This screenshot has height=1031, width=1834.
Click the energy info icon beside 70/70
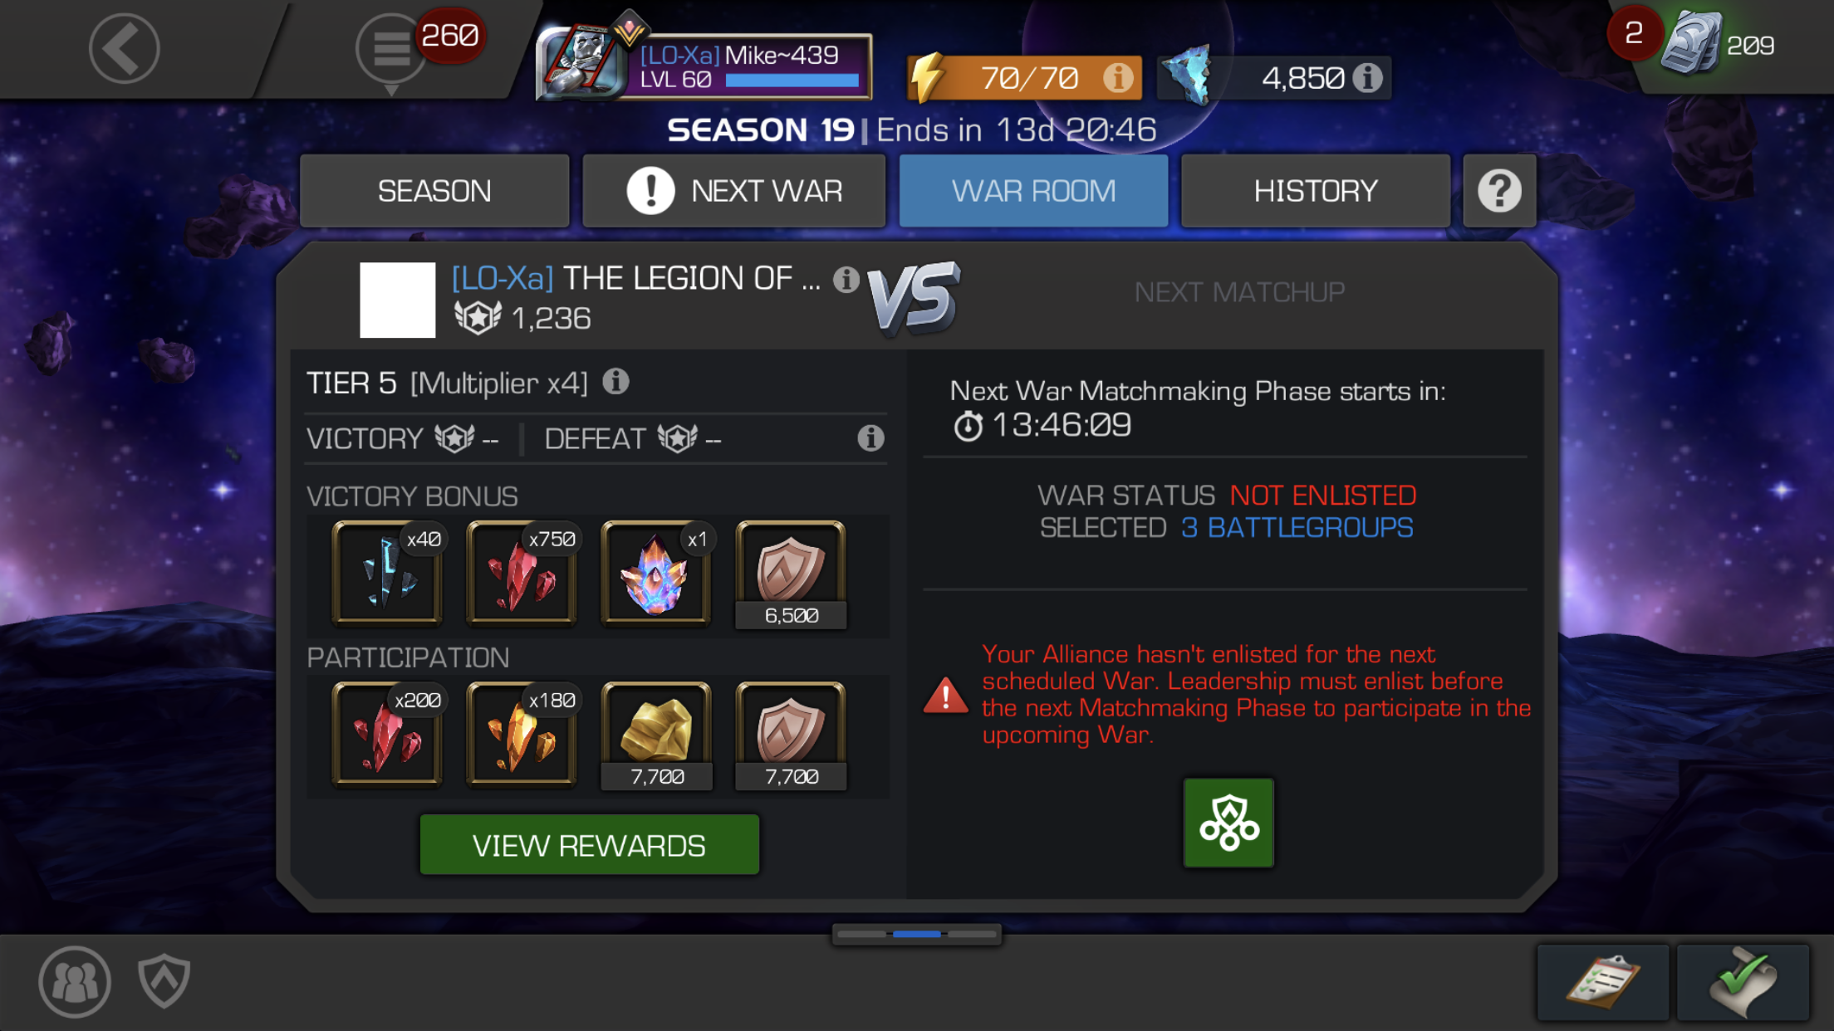pos(1118,78)
